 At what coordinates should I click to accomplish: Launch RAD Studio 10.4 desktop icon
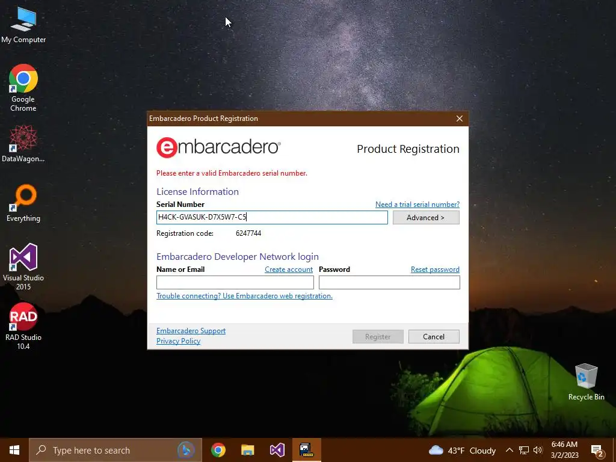point(23,326)
